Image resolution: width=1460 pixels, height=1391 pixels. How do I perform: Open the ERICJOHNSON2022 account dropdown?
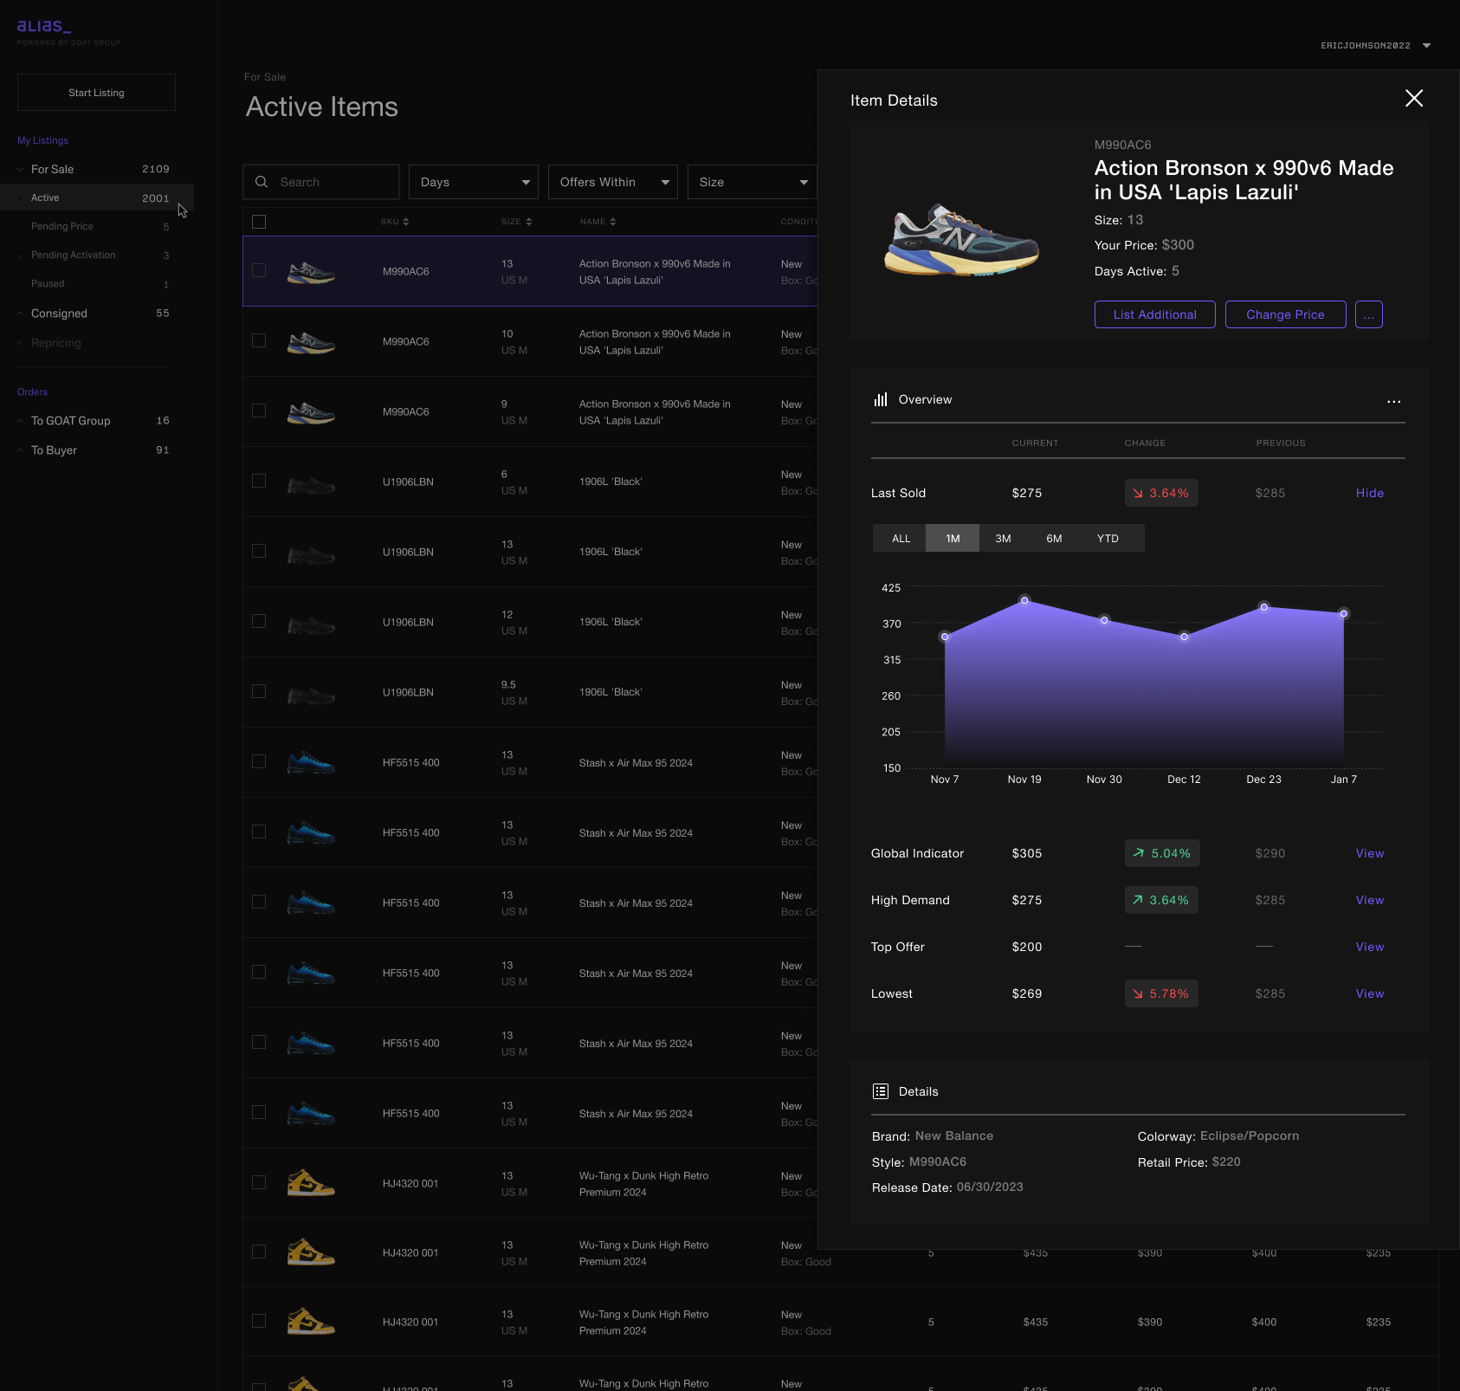(x=1376, y=46)
